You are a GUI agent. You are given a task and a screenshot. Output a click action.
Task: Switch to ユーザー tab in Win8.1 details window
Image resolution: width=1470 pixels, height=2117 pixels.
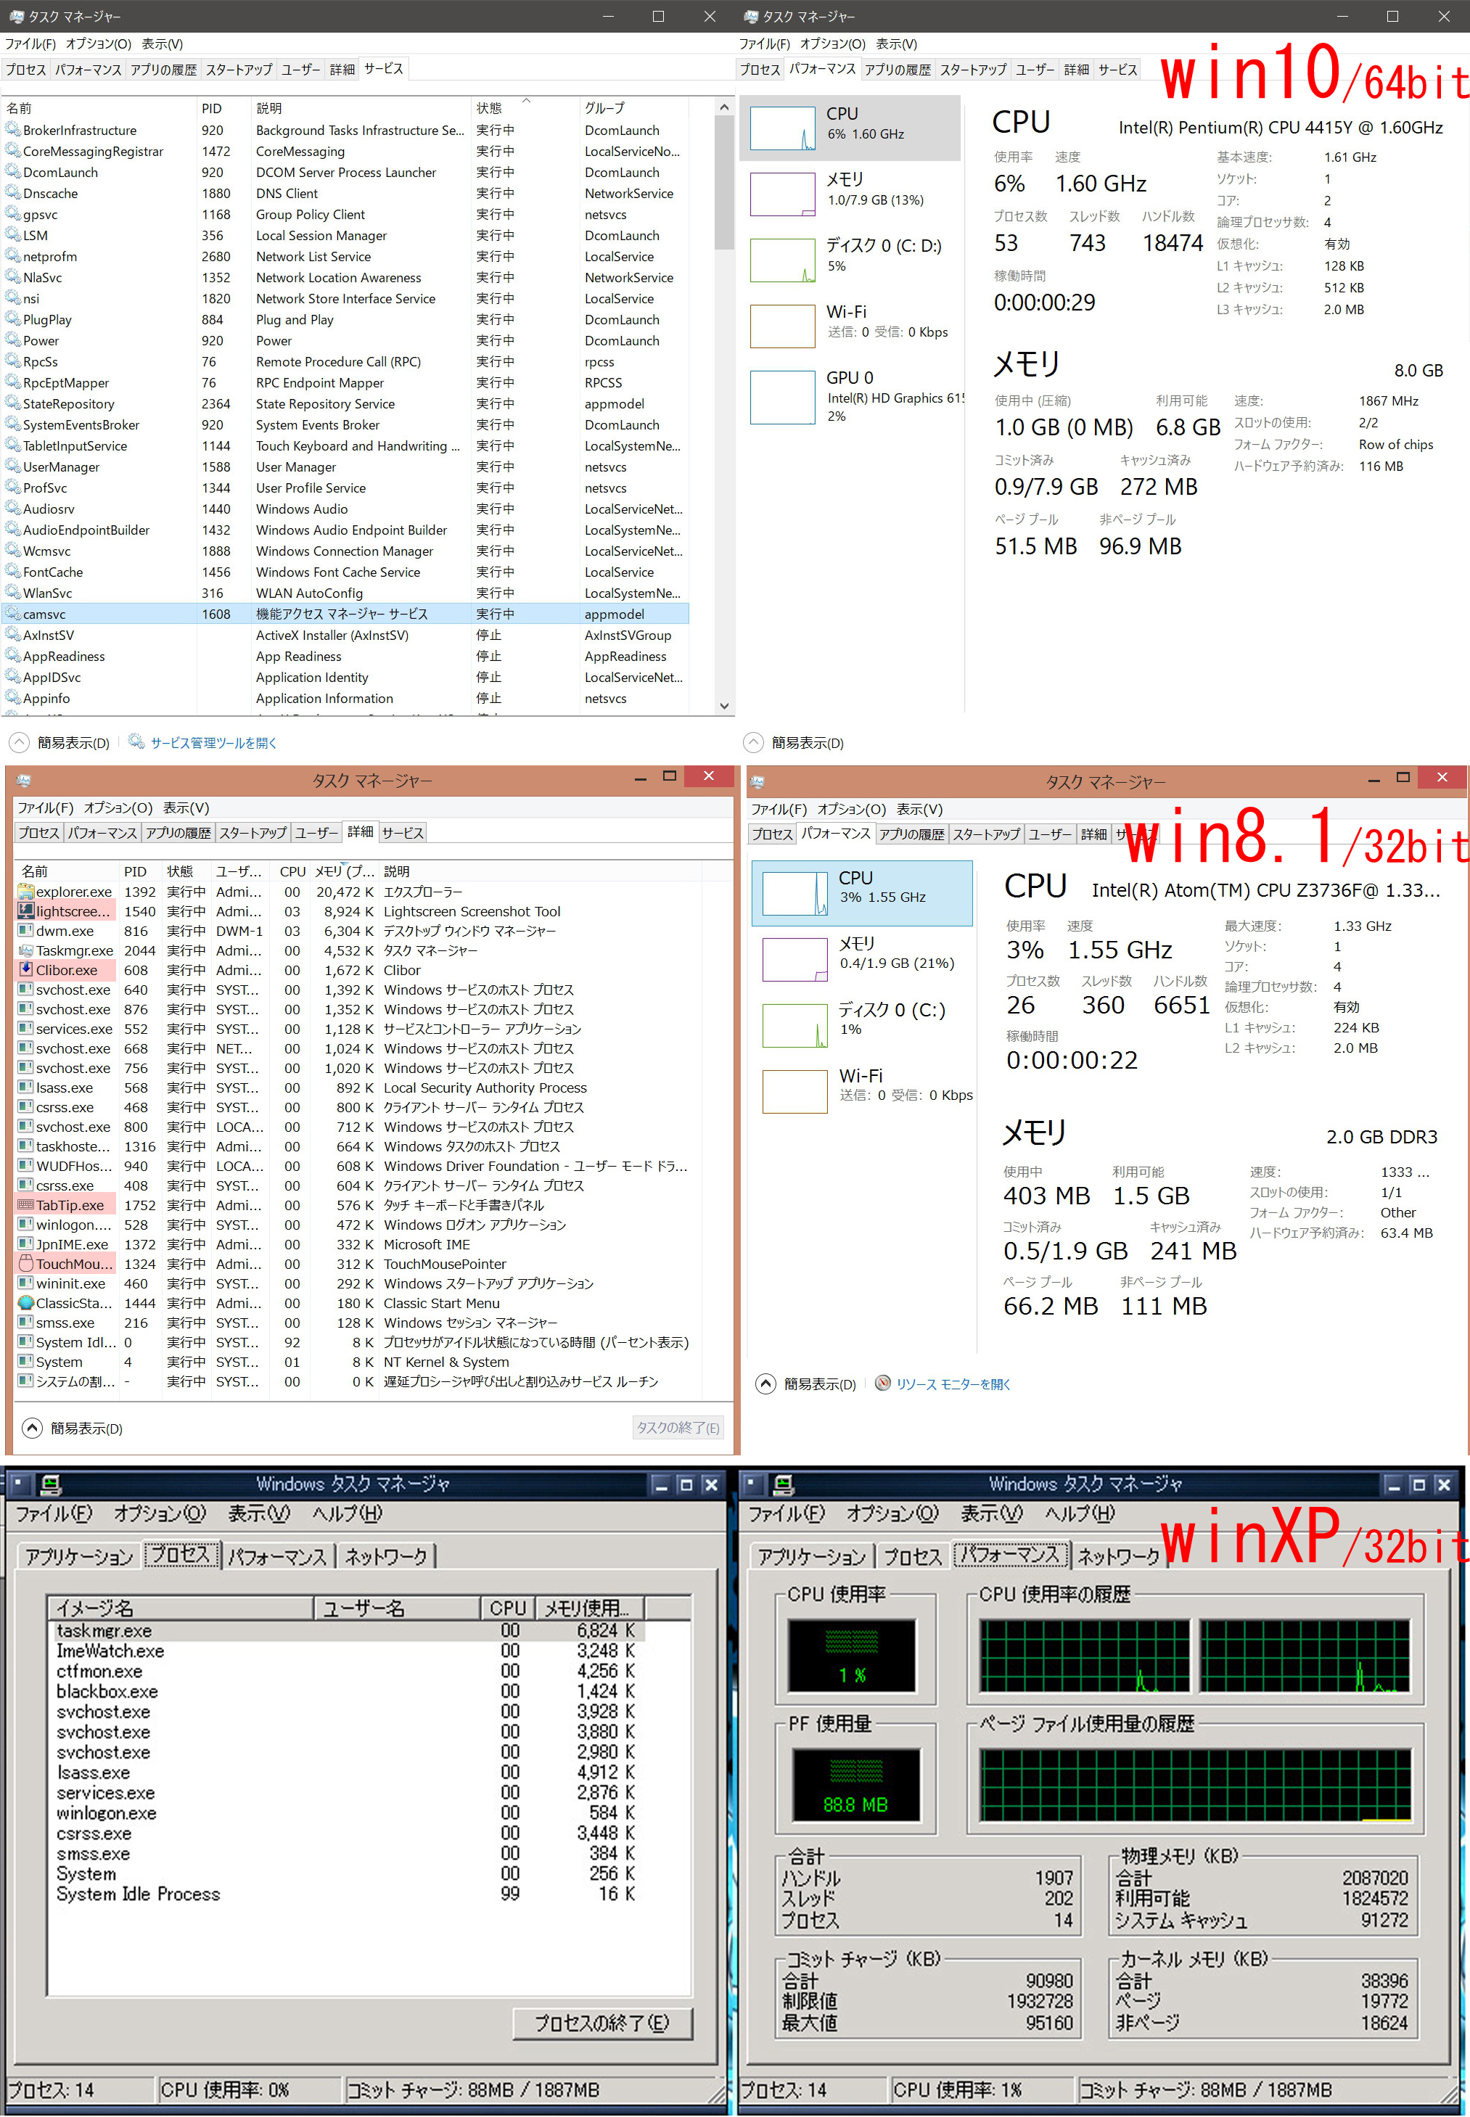[316, 832]
